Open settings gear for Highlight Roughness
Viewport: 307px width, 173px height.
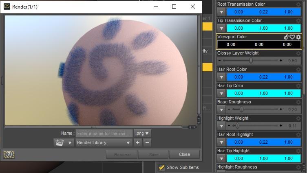pos(298,167)
